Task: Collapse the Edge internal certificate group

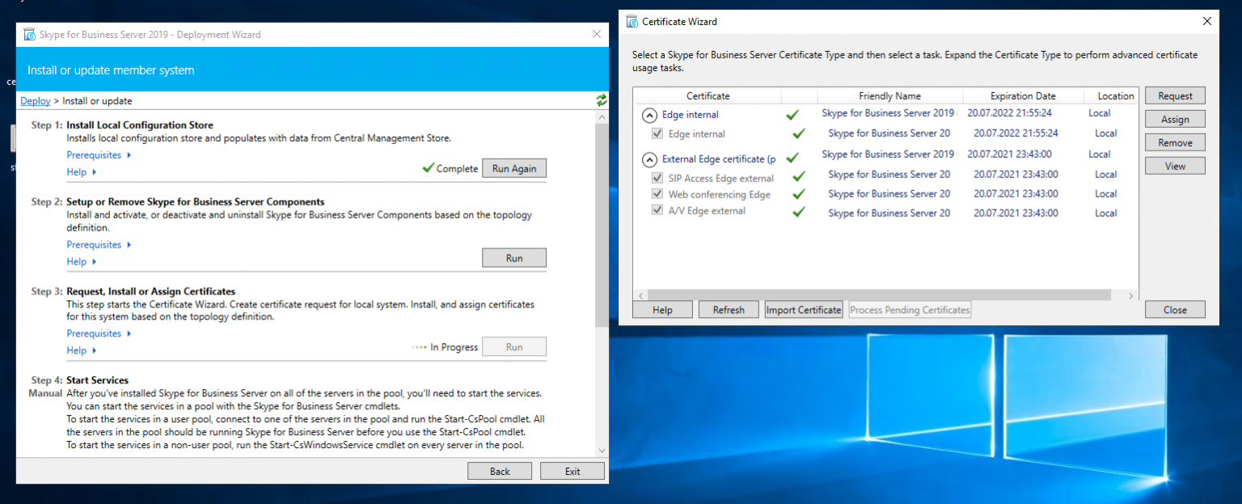Action: [x=649, y=115]
